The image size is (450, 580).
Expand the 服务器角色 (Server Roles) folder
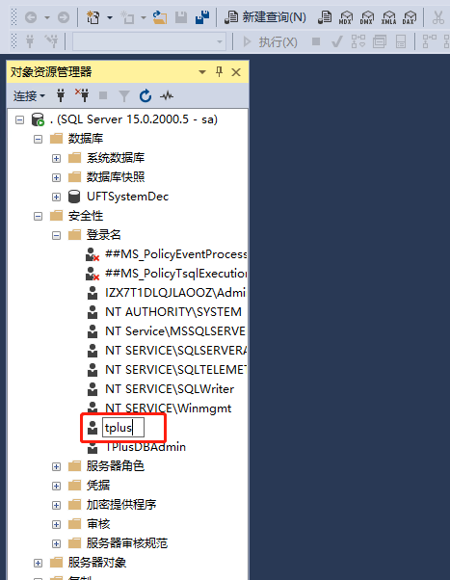click(x=56, y=467)
